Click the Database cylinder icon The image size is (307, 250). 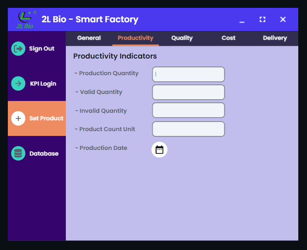point(18,153)
